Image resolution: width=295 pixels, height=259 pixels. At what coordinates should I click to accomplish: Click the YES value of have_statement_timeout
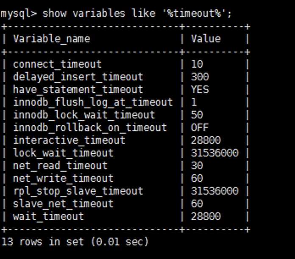(200, 90)
